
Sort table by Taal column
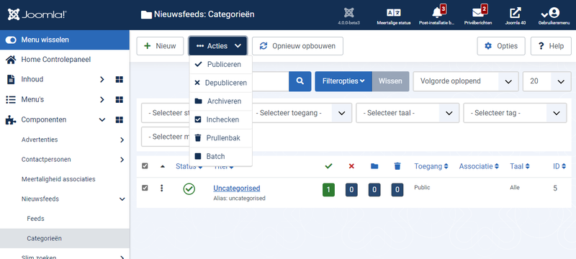point(519,166)
